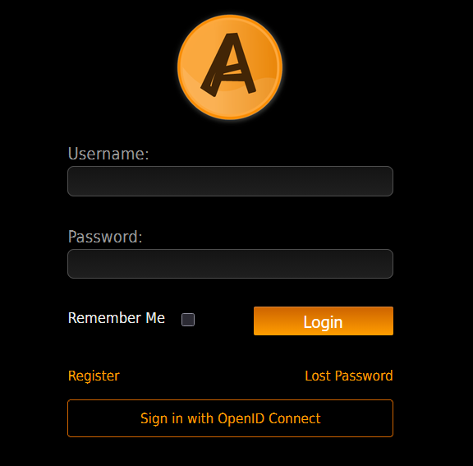
Task: Choose the OpenID Connect sign-in option
Action: (x=230, y=418)
